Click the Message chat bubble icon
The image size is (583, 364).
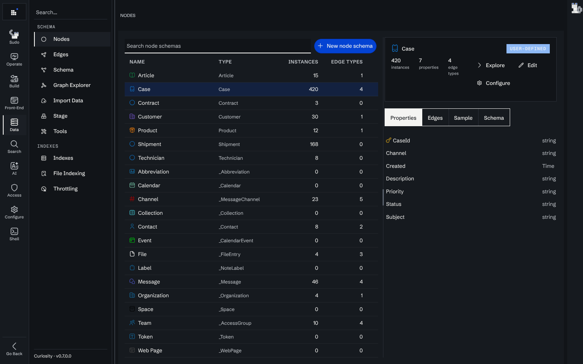132,281
